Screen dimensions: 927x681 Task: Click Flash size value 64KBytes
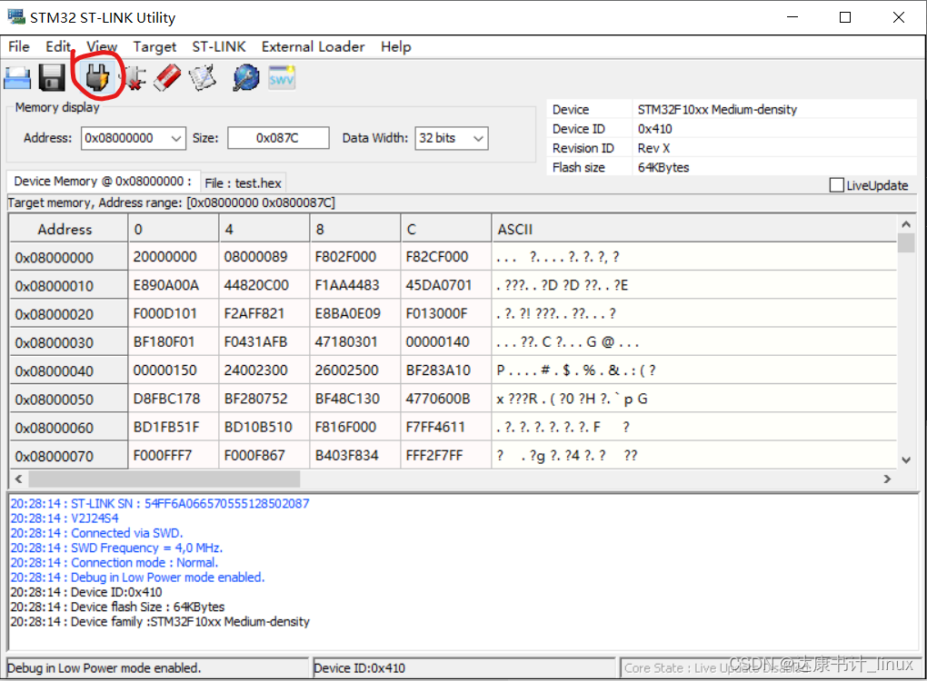click(663, 167)
